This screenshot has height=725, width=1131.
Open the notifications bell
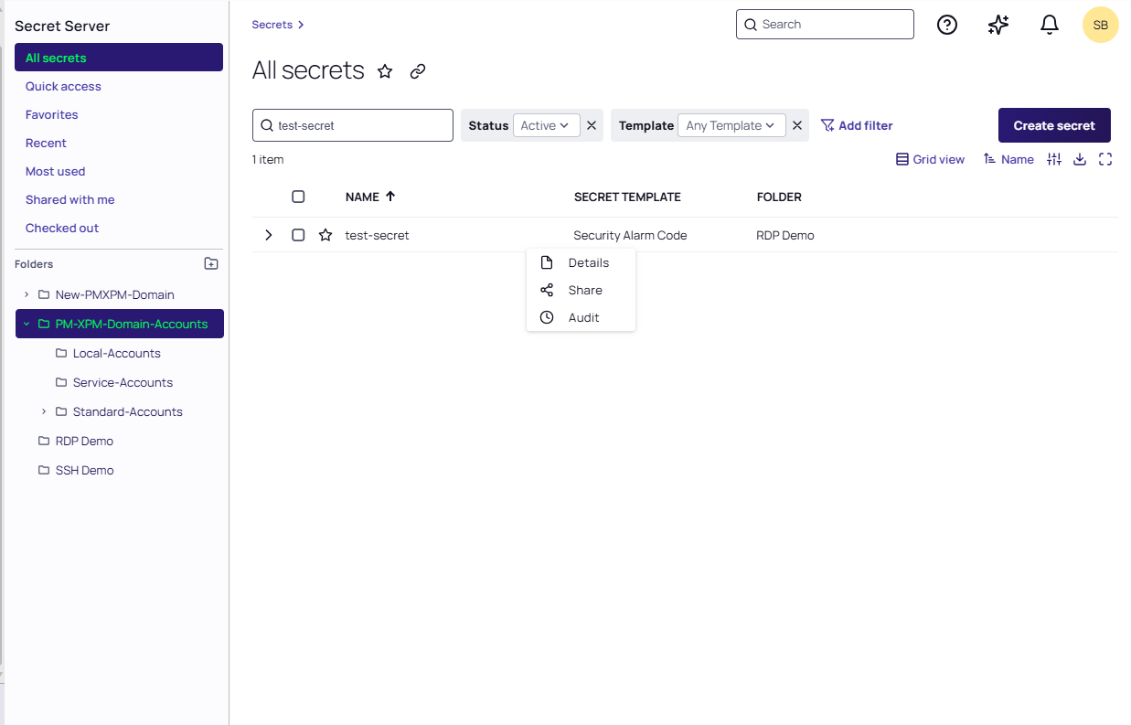click(1050, 25)
